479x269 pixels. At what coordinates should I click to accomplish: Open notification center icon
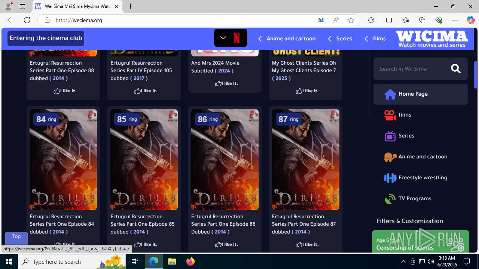pos(467,262)
